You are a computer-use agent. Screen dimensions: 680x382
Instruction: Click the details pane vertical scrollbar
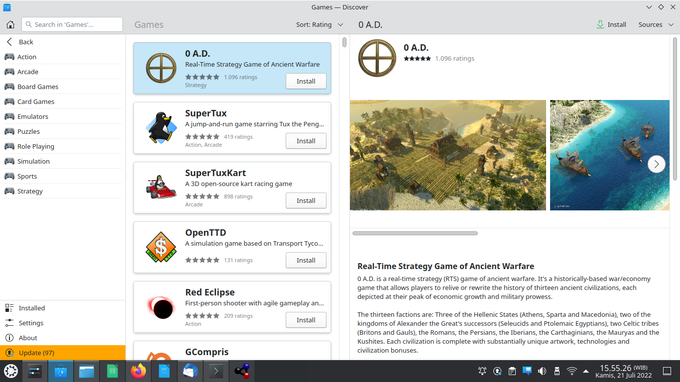pyautogui.click(x=675, y=108)
